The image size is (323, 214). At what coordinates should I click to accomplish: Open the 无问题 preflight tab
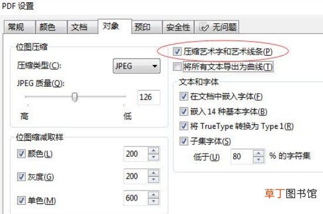[x=217, y=27]
